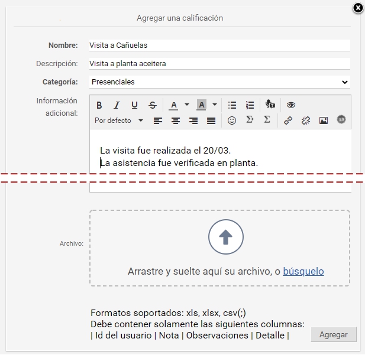Click the preview eye icon

click(x=290, y=105)
